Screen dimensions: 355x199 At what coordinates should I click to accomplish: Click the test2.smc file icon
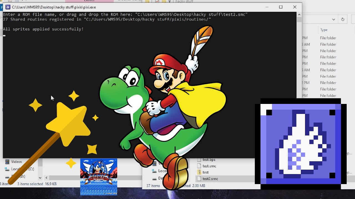tap(199, 179)
